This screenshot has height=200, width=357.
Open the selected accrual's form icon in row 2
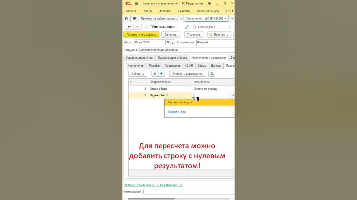click(x=233, y=95)
